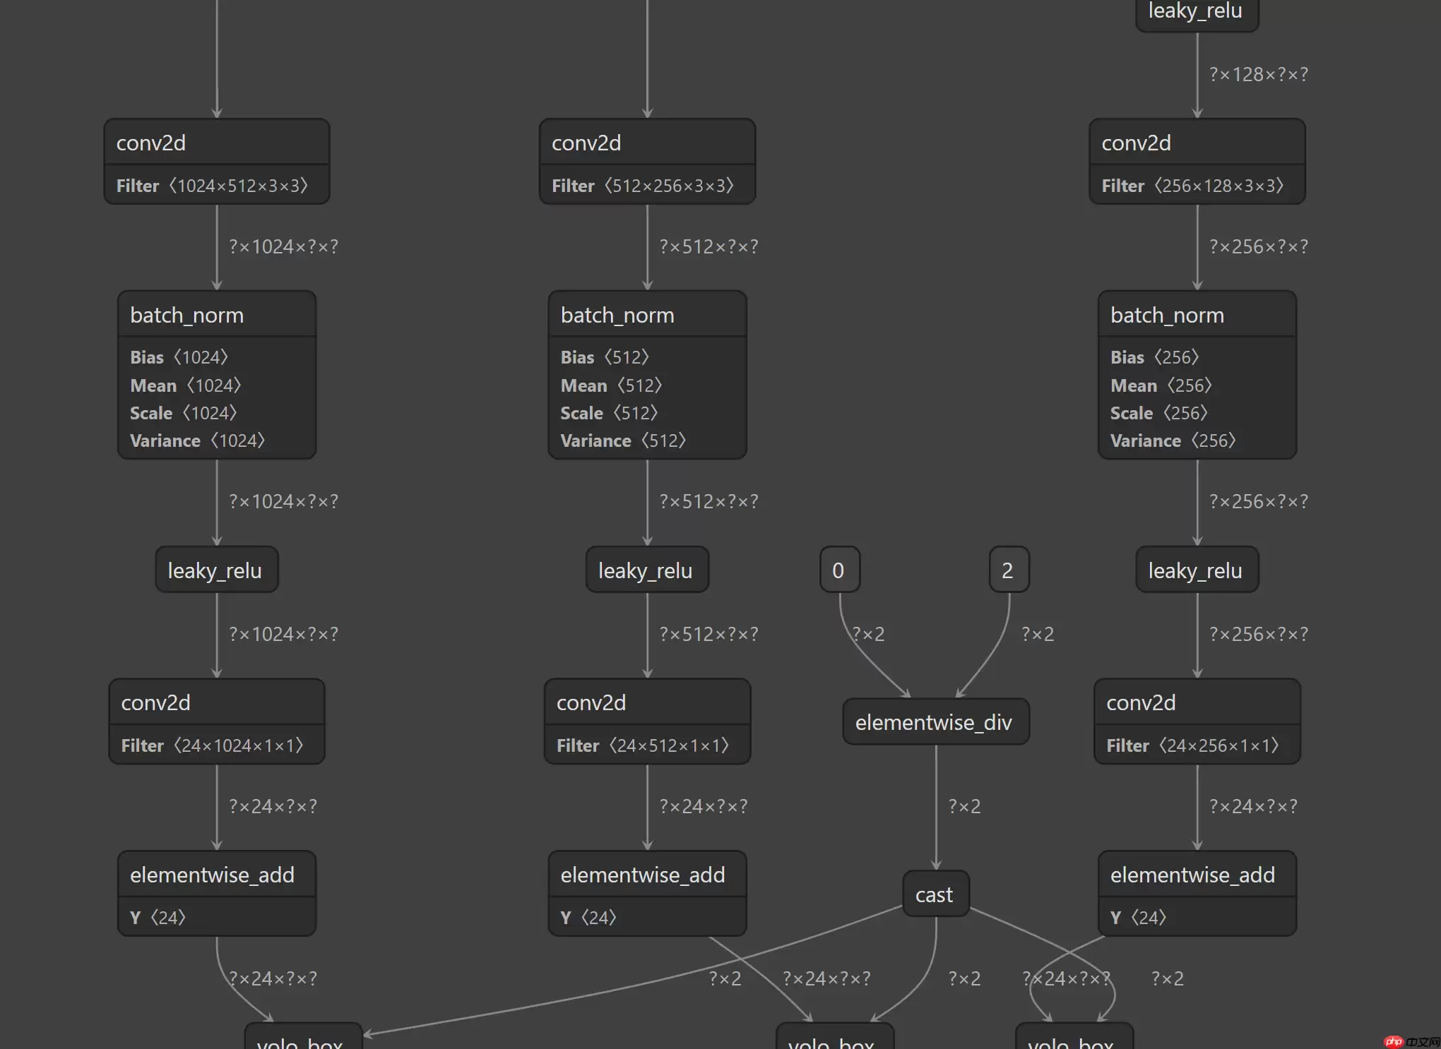Click the cast node
The width and height of the screenshot is (1441, 1049).
(935, 894)
